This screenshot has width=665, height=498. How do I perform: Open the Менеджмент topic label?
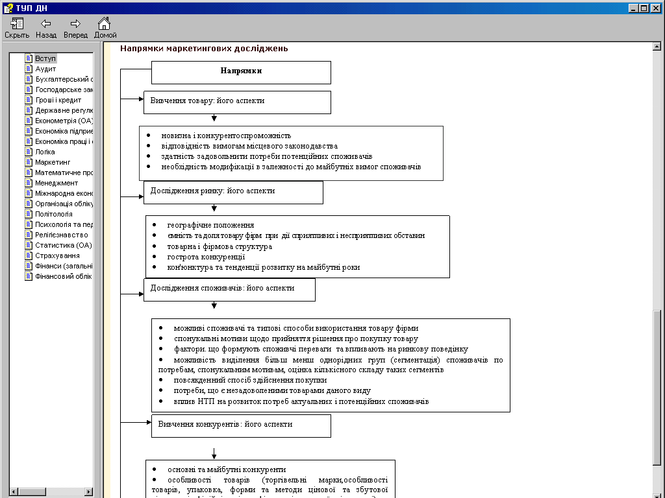pyautogui.click(x=56, y=183)
